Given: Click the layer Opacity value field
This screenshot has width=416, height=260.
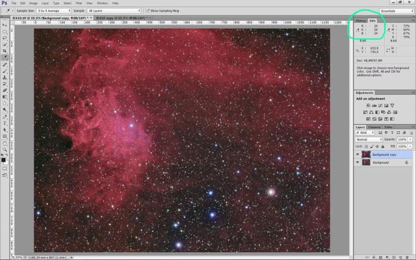Looking at the screenshot, I should [x=401, y=140].
